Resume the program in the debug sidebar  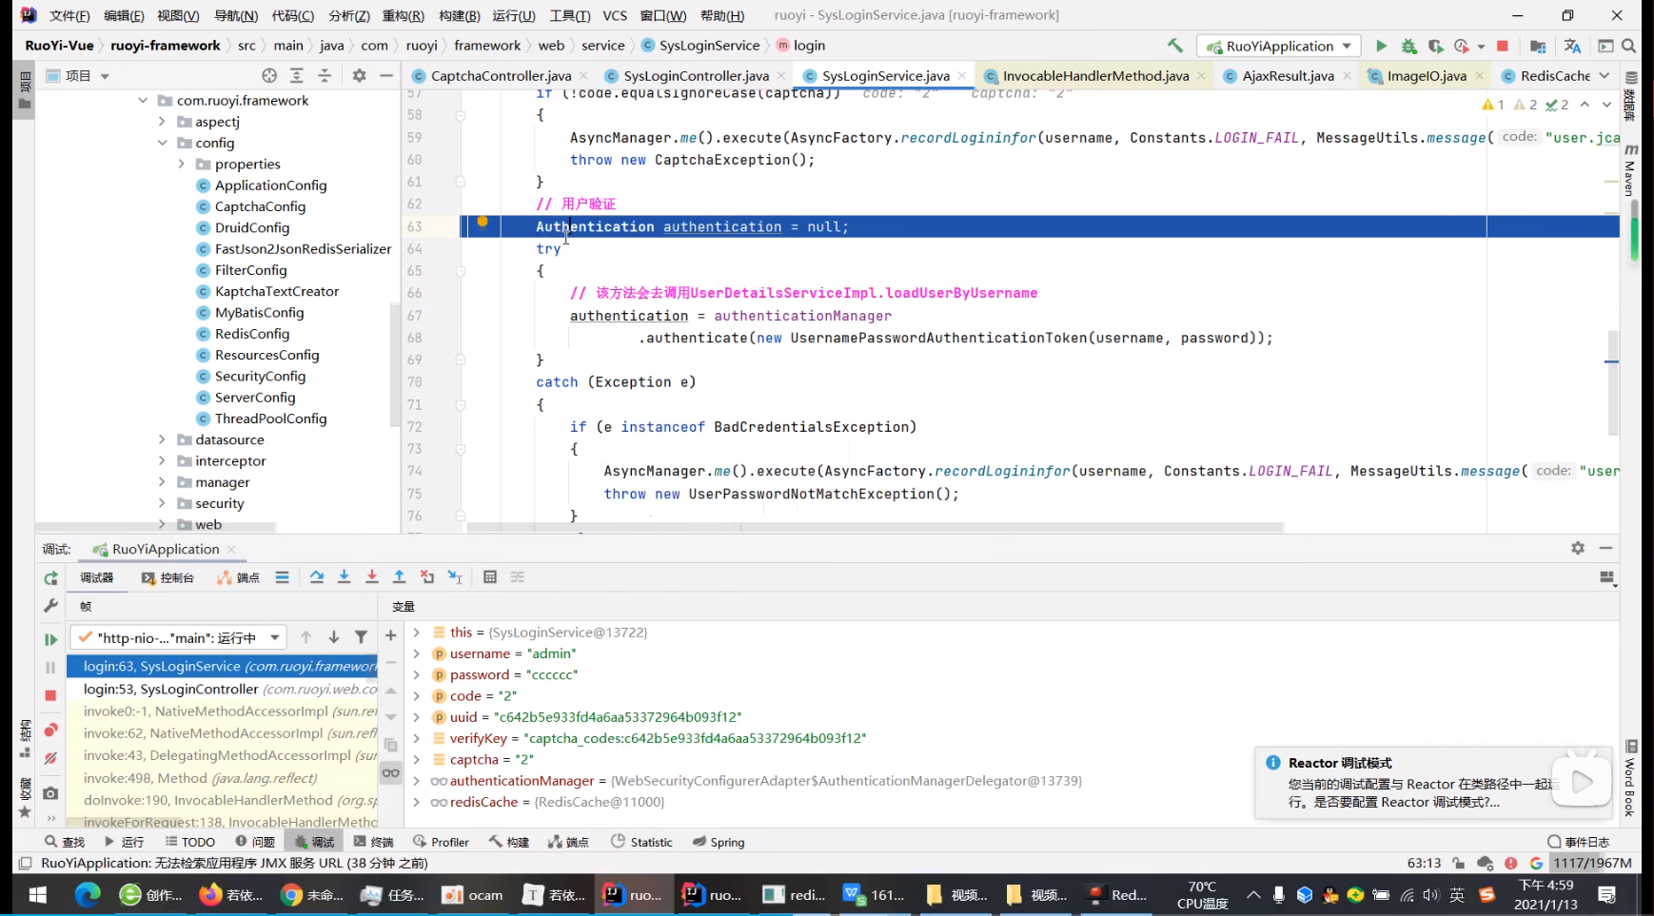(50, 639)
